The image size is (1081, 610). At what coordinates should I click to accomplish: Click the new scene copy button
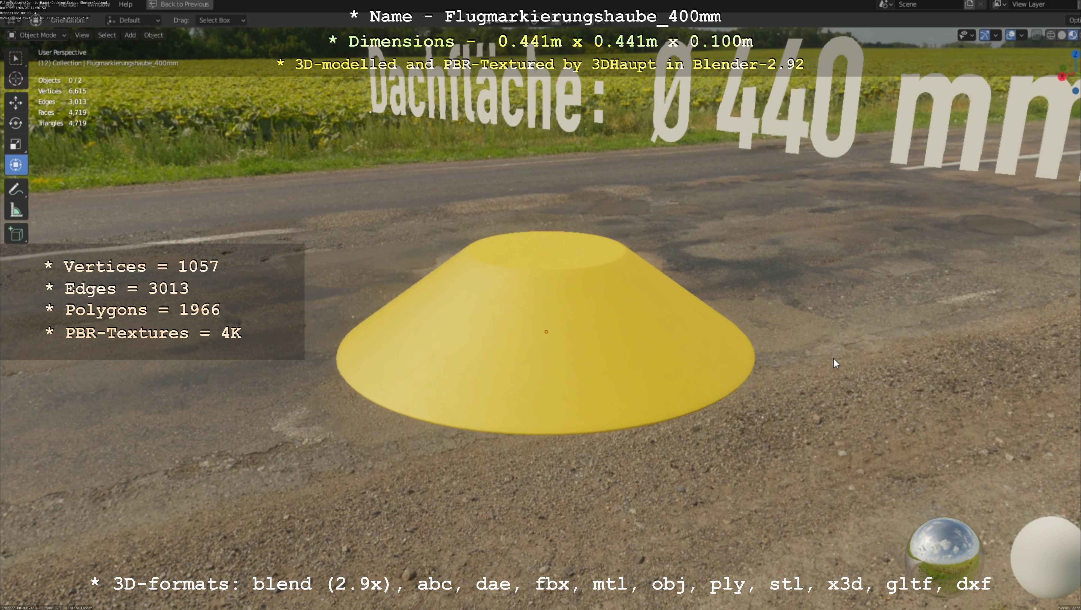click(969, 4)
